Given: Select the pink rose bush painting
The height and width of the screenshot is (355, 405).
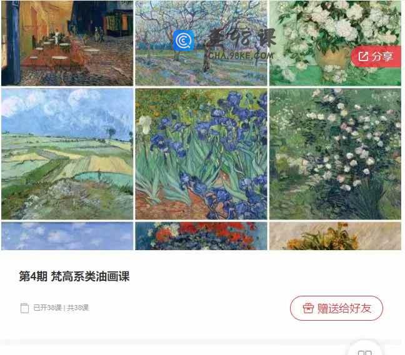Looking at the screenshot, I should [335, 154].
